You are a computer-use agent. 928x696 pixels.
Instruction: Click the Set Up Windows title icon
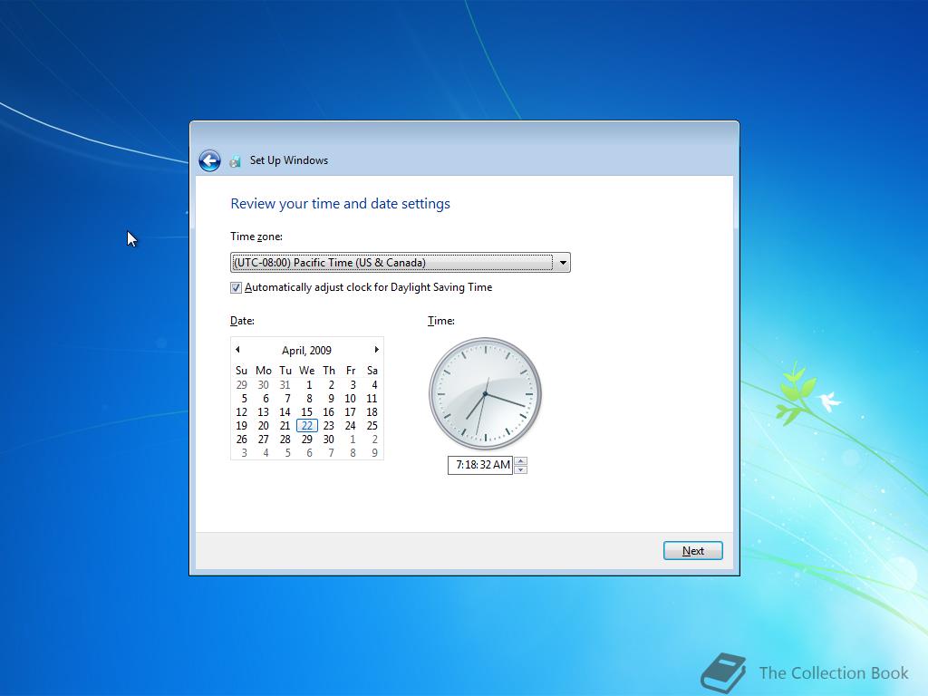pyautogui.click(x=236, y=161)
